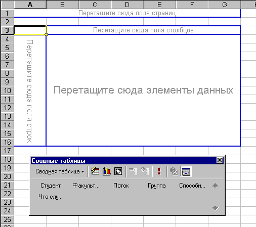Screen dimensions: 256x227
Task: Click the Select All corner box
Action: [x=7, y=5]
